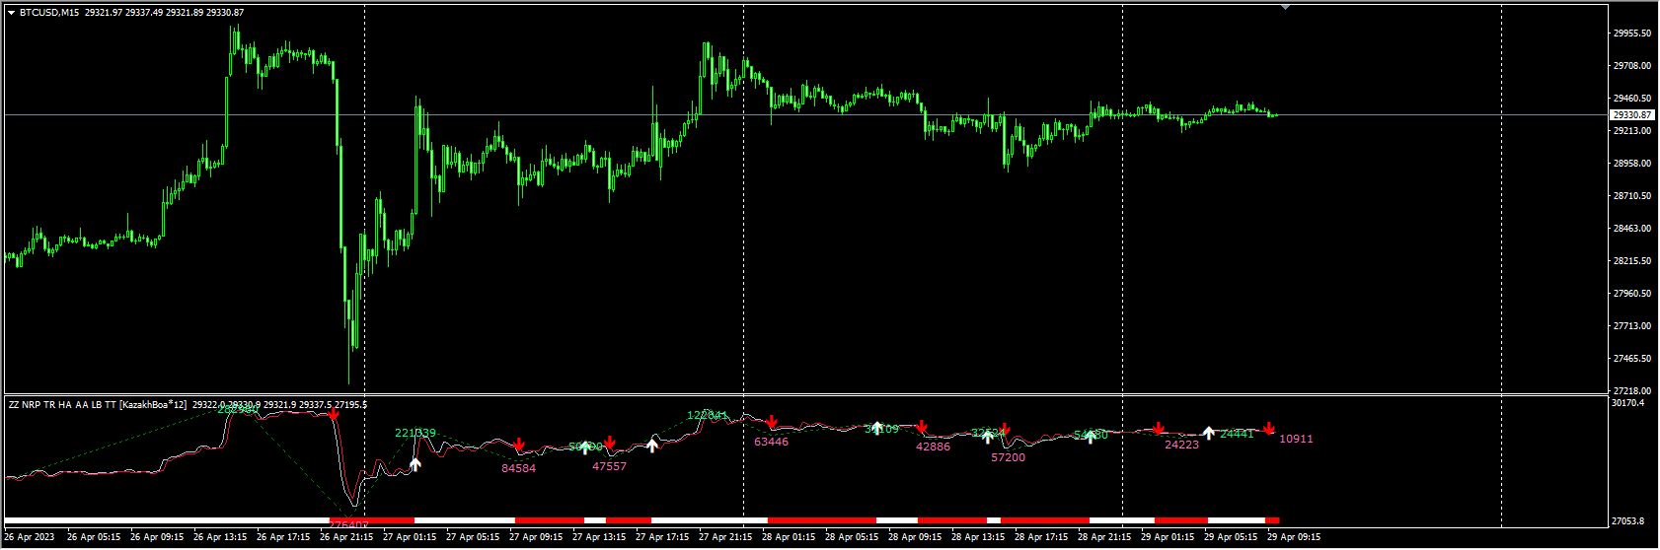Click the chart shift triangle marker at top

point(1285,7)
